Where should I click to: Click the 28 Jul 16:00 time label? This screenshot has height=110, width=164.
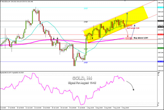click(x=64, y=108)
